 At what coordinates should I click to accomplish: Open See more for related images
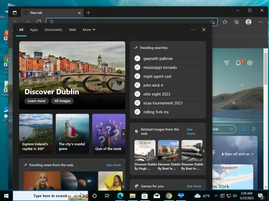pyautogui.click(x=191, y=131)
